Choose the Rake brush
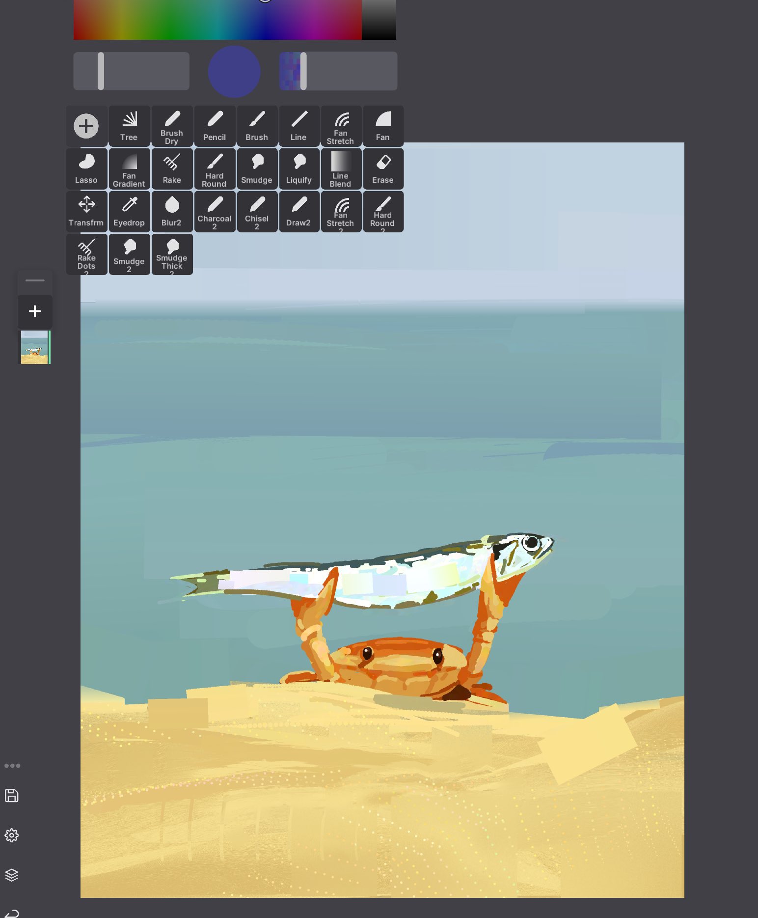Image resolution: width=758 pixels, height=918 pixels. (172, 168)
